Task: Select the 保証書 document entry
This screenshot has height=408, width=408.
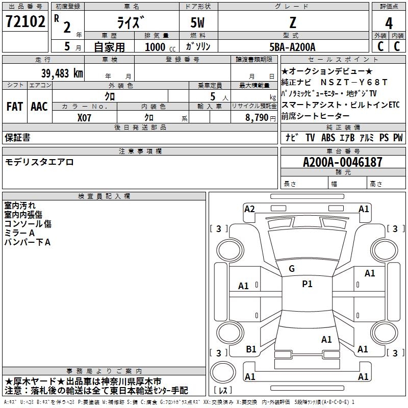Action: pyautogui.click(x=17, y=137)
